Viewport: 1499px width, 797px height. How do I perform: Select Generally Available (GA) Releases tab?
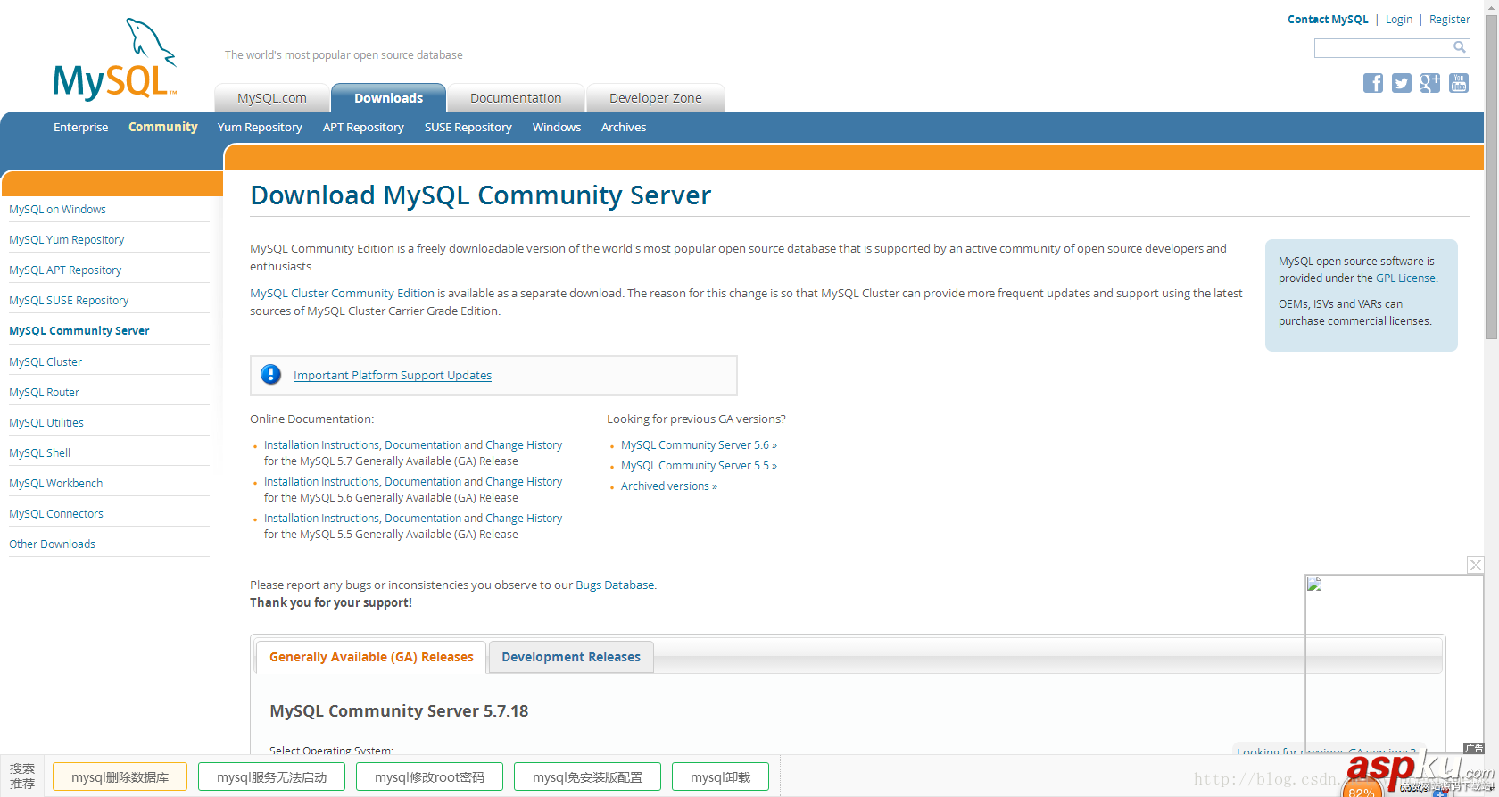[371, 657]
